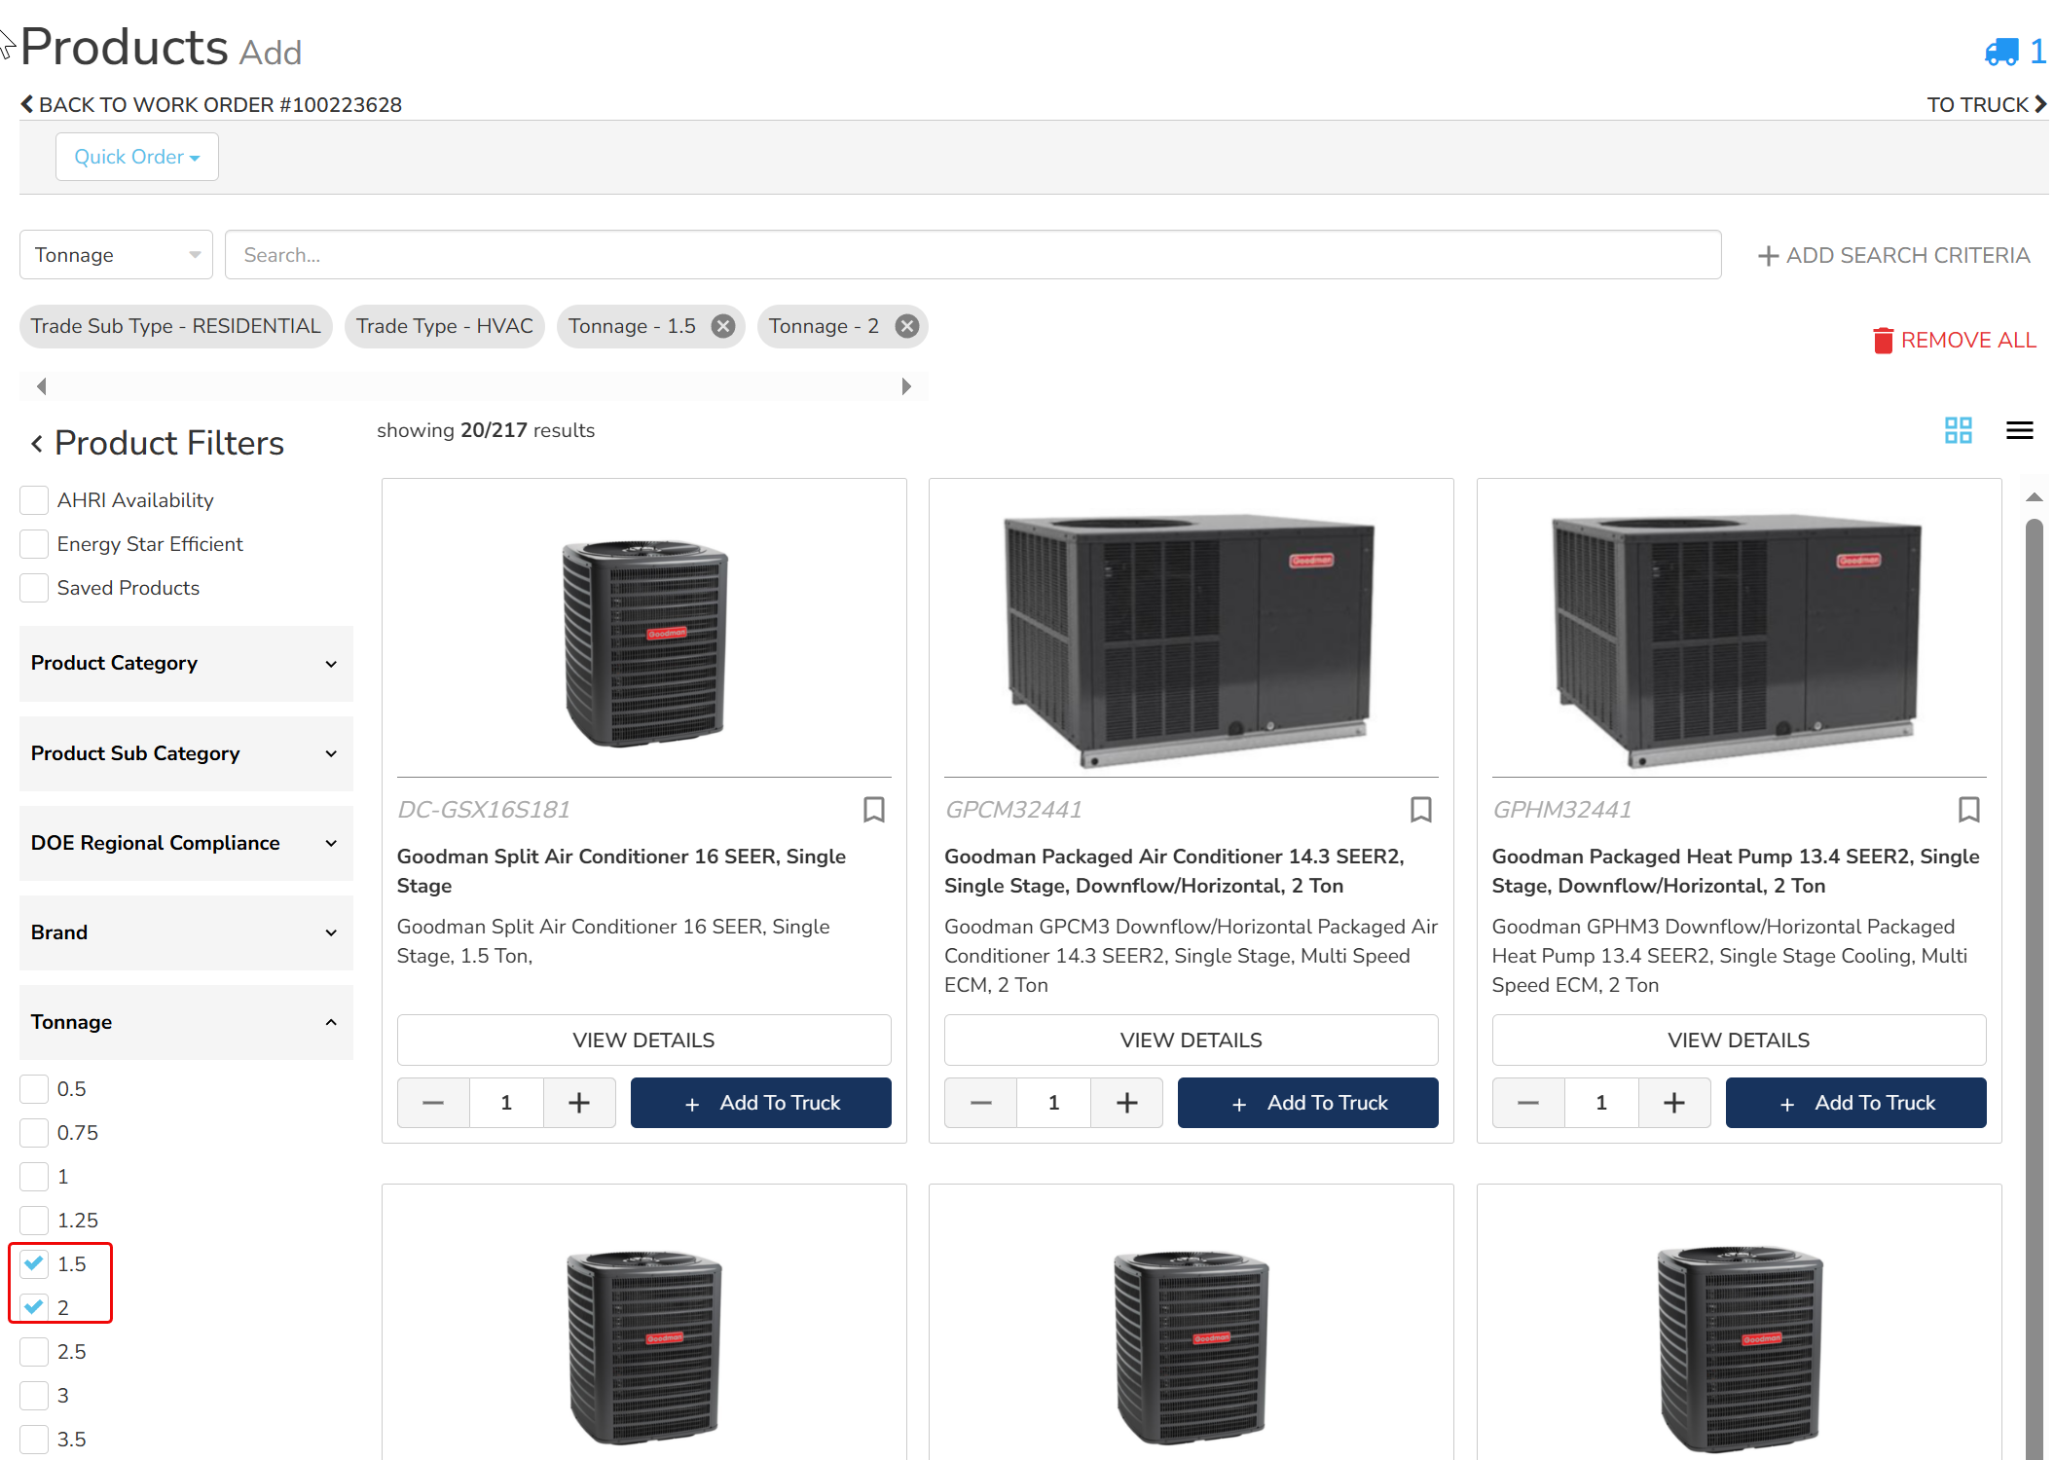Expand Product Category filter
2054x1460 pixels.
point(186,664)
